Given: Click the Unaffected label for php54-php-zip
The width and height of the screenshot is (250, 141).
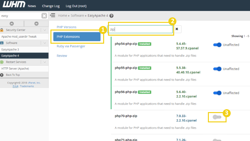Looking at the screenshot, I should tap(231, 45).
